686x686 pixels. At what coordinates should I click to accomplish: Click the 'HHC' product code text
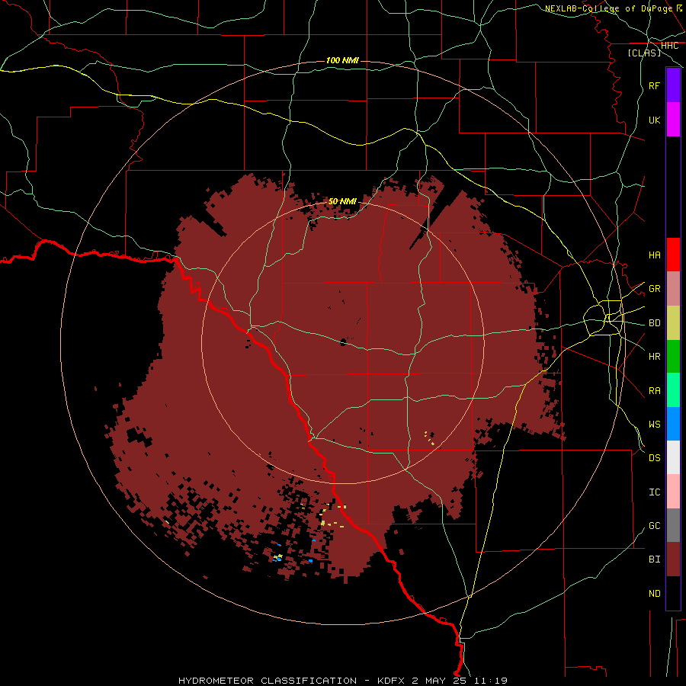coord(669,46)
